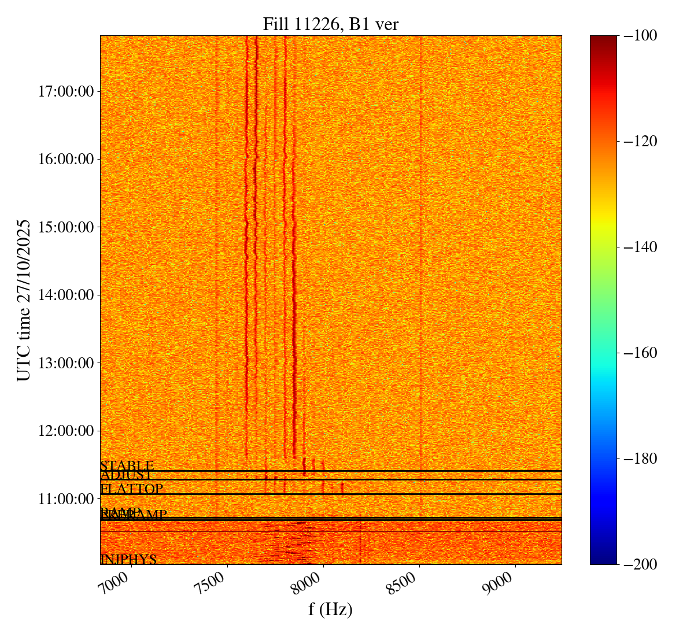The image size is (694, 636).
Task: Click the plot title 'Fill 11226, B1 ver'
Action: click(330, 24)
